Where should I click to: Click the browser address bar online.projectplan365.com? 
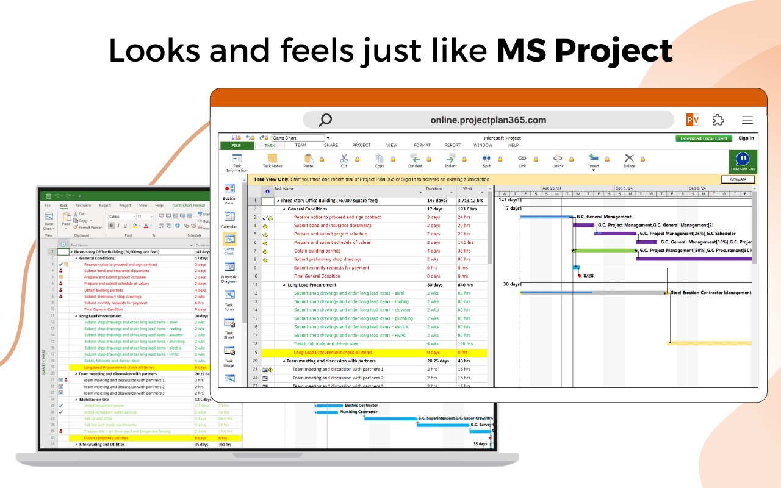pos(488,120)
